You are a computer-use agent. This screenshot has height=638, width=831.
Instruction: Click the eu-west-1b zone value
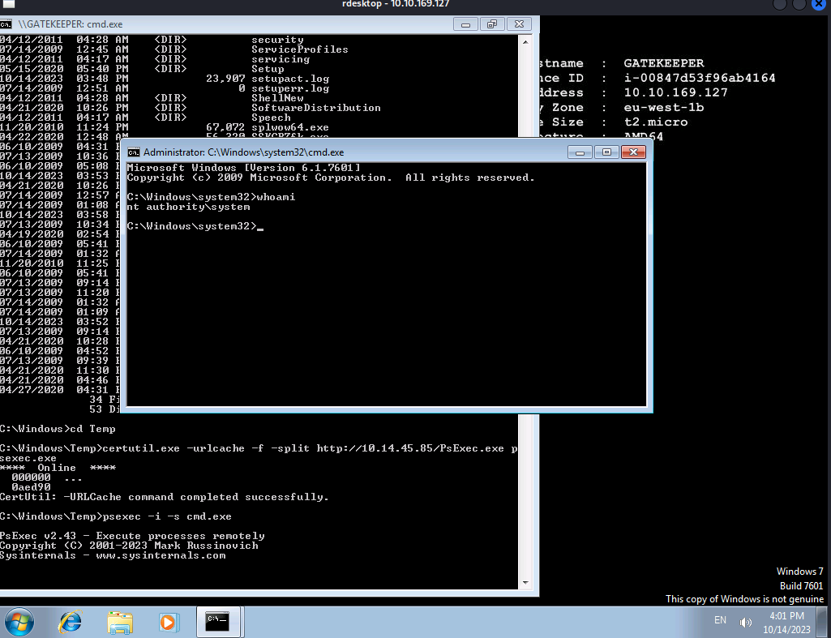point(663,107)
